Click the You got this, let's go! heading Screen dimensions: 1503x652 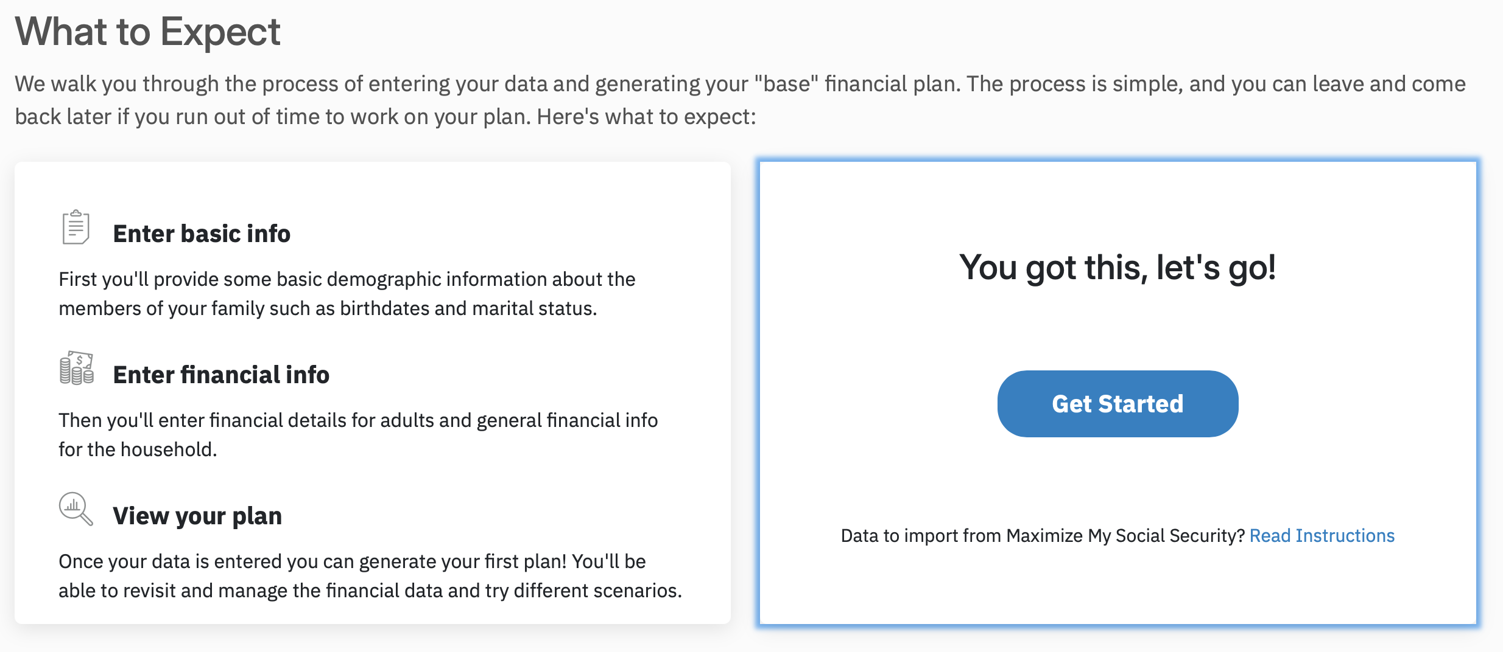click(1118, 268)
